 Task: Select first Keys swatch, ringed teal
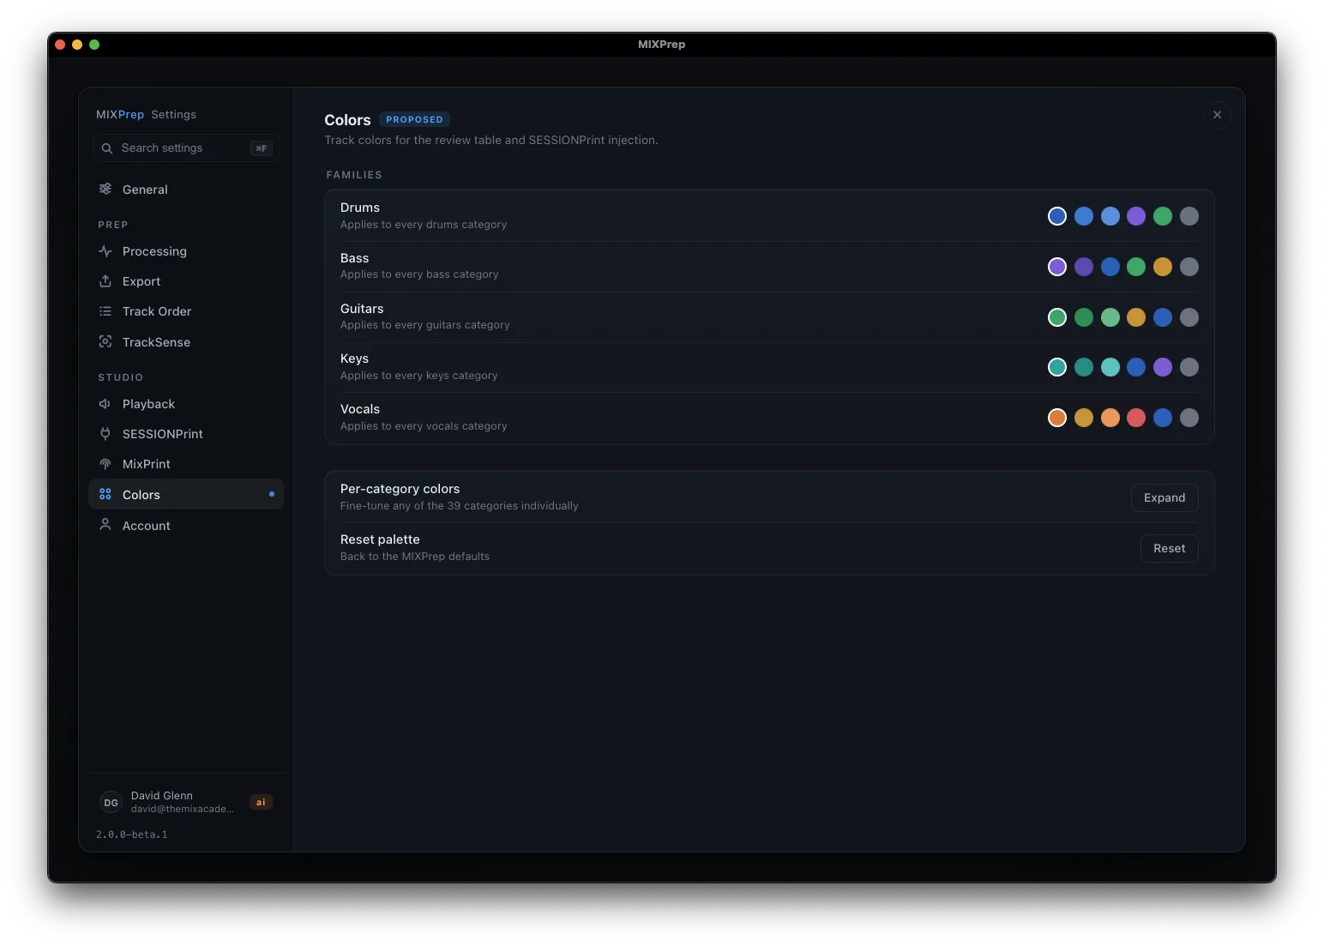click(x=1057, y=367)
